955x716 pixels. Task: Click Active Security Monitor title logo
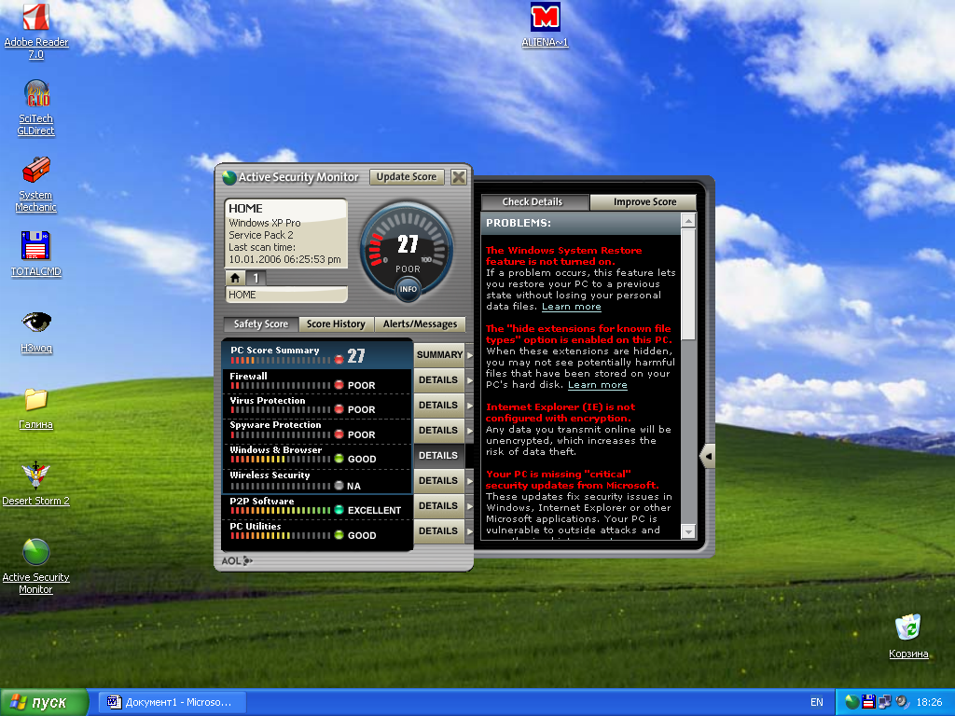[229, 177]
